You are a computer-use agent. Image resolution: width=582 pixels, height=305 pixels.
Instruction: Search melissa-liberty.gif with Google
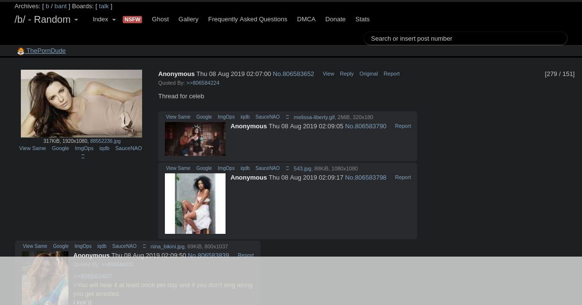point(204,117)
